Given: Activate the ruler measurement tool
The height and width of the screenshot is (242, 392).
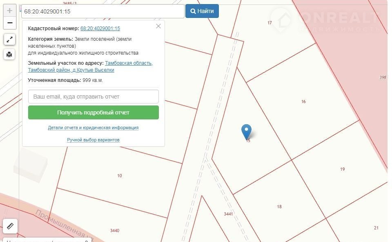Looking at the screenshot, I should point(10,225).
